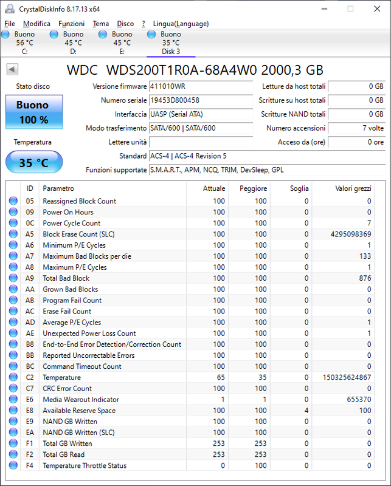Click the transfer mode field SATA/600
Image resolution: width=391 pixels, height=486 pixels.
pyautogui.click(x=201, y=128)
